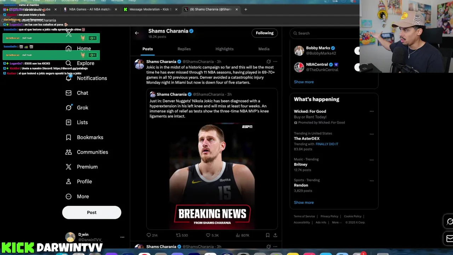Open Notifications in the X sidebar
Viewport: 453px width, 255px height.
click(86, 78)
